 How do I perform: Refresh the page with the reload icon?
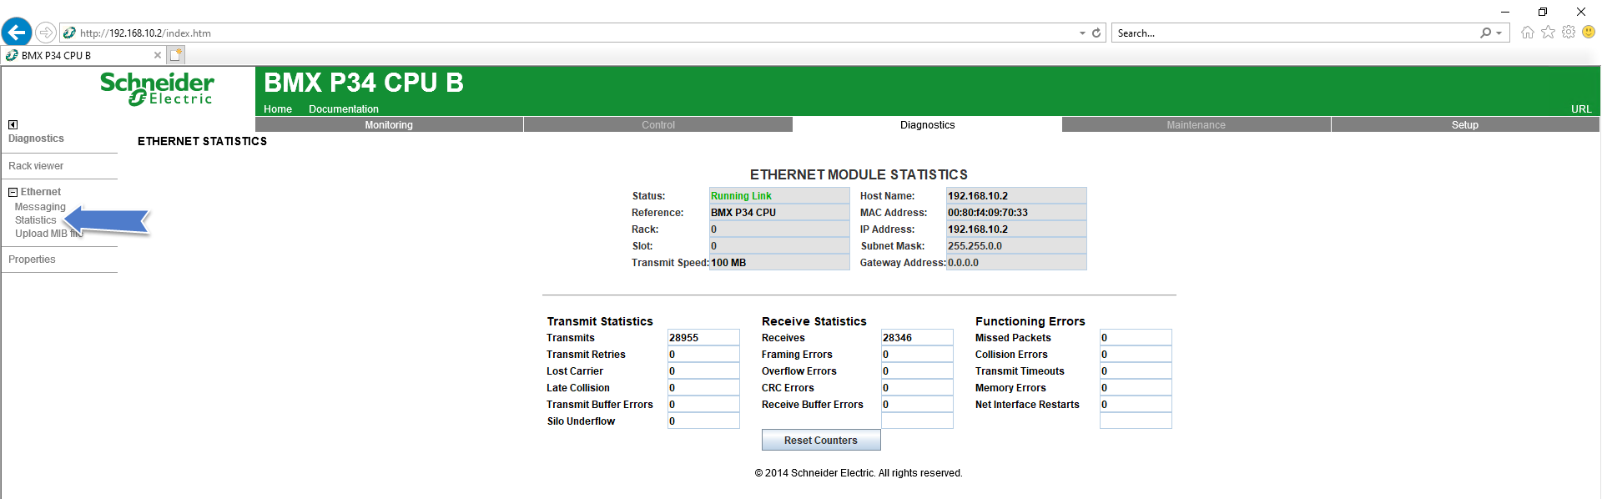(1096, 33)
